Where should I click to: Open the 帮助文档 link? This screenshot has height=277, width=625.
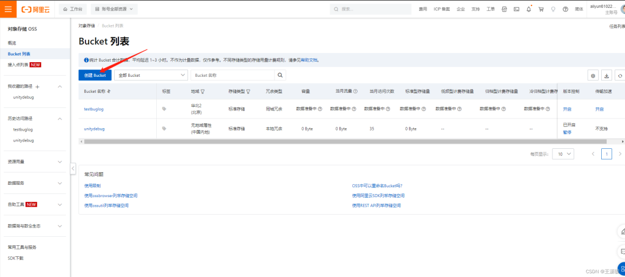click(x=309, y=60)
